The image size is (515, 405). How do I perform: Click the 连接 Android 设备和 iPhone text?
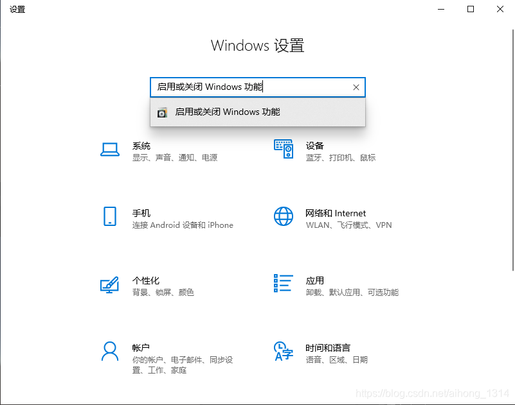point(183,225)
